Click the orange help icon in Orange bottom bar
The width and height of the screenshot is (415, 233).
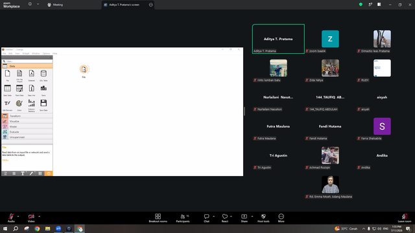[x=49, y=173]
